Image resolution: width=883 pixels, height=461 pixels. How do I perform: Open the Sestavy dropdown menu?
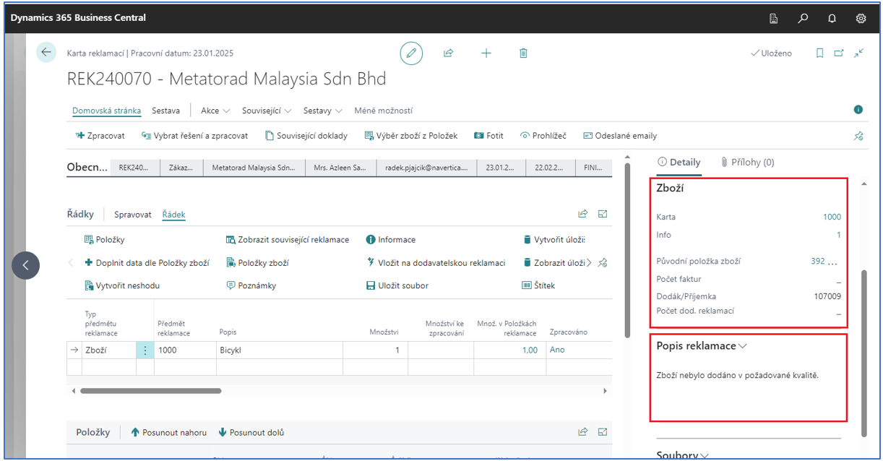point(322,111)
